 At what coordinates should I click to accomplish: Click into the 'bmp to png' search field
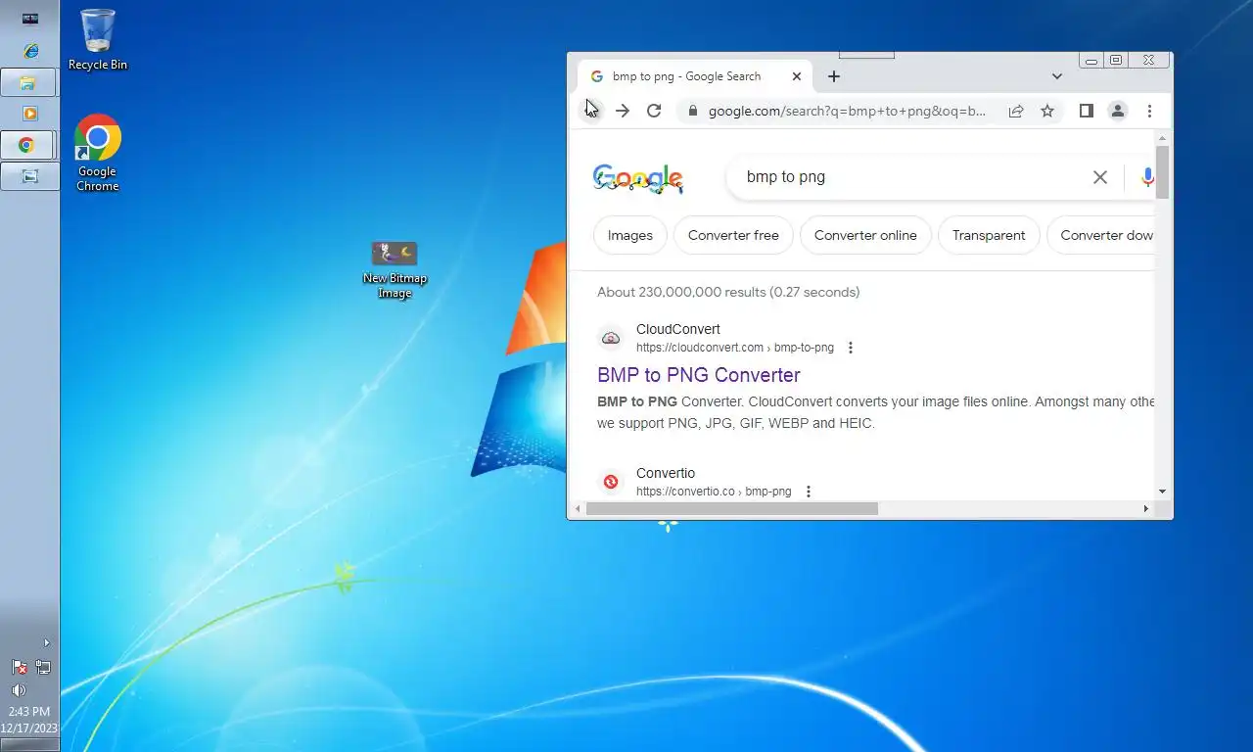click(910, 177)
